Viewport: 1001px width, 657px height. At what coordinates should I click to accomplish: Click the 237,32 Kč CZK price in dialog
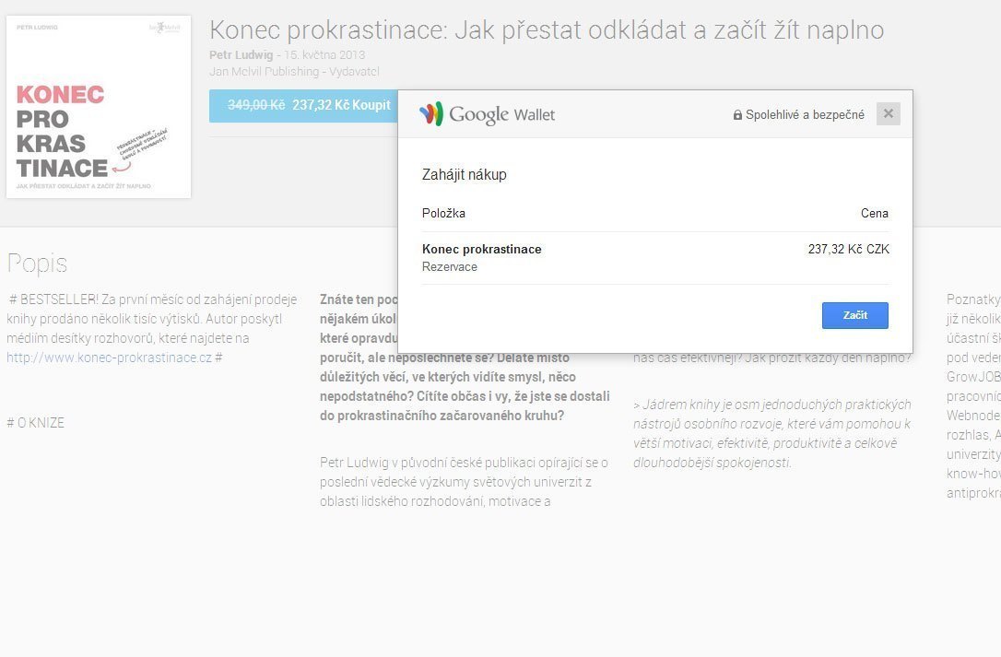pos(848,249)
